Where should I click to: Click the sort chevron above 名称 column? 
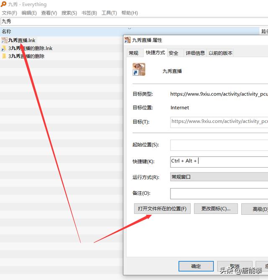point(129,28)
